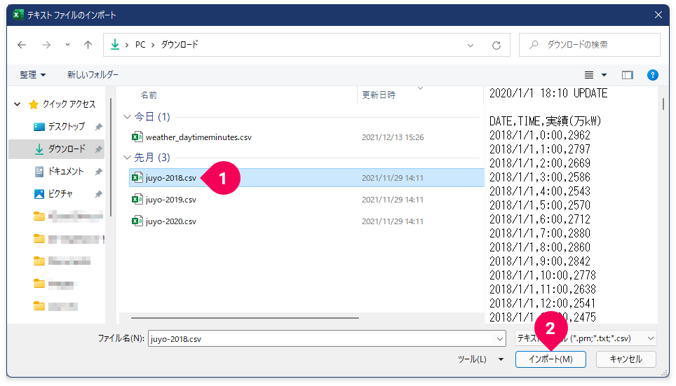Go up one folder level
676x386 pixels.
coord(88,45)
